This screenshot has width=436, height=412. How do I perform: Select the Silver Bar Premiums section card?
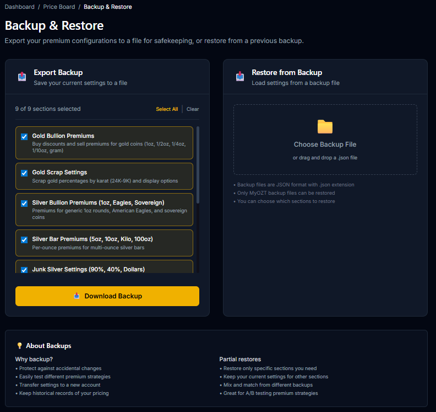click(x=110, y=243)
